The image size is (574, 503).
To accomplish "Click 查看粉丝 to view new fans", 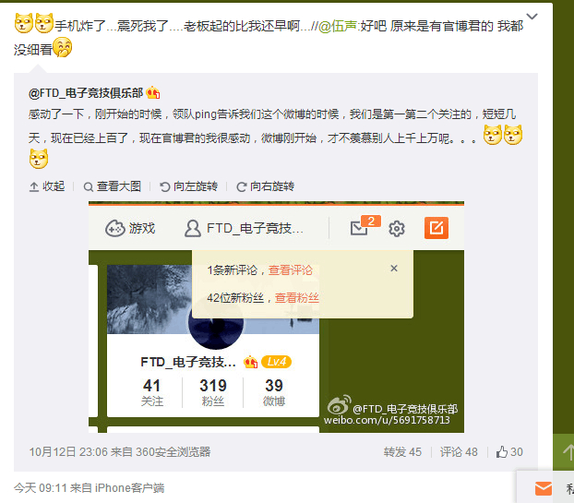I will point(297,298).
